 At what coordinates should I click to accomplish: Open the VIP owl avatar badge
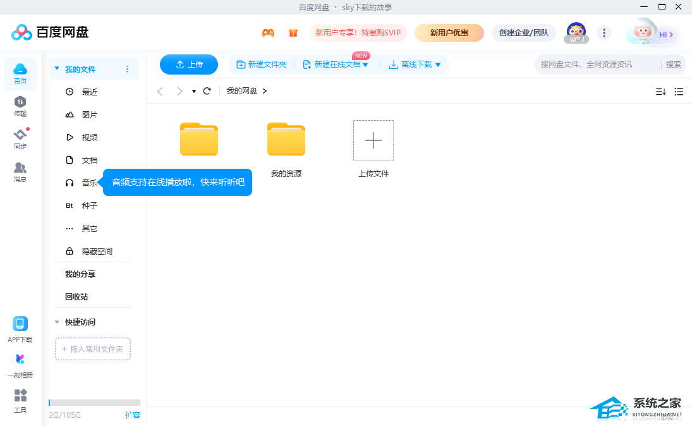pos(576,33)
